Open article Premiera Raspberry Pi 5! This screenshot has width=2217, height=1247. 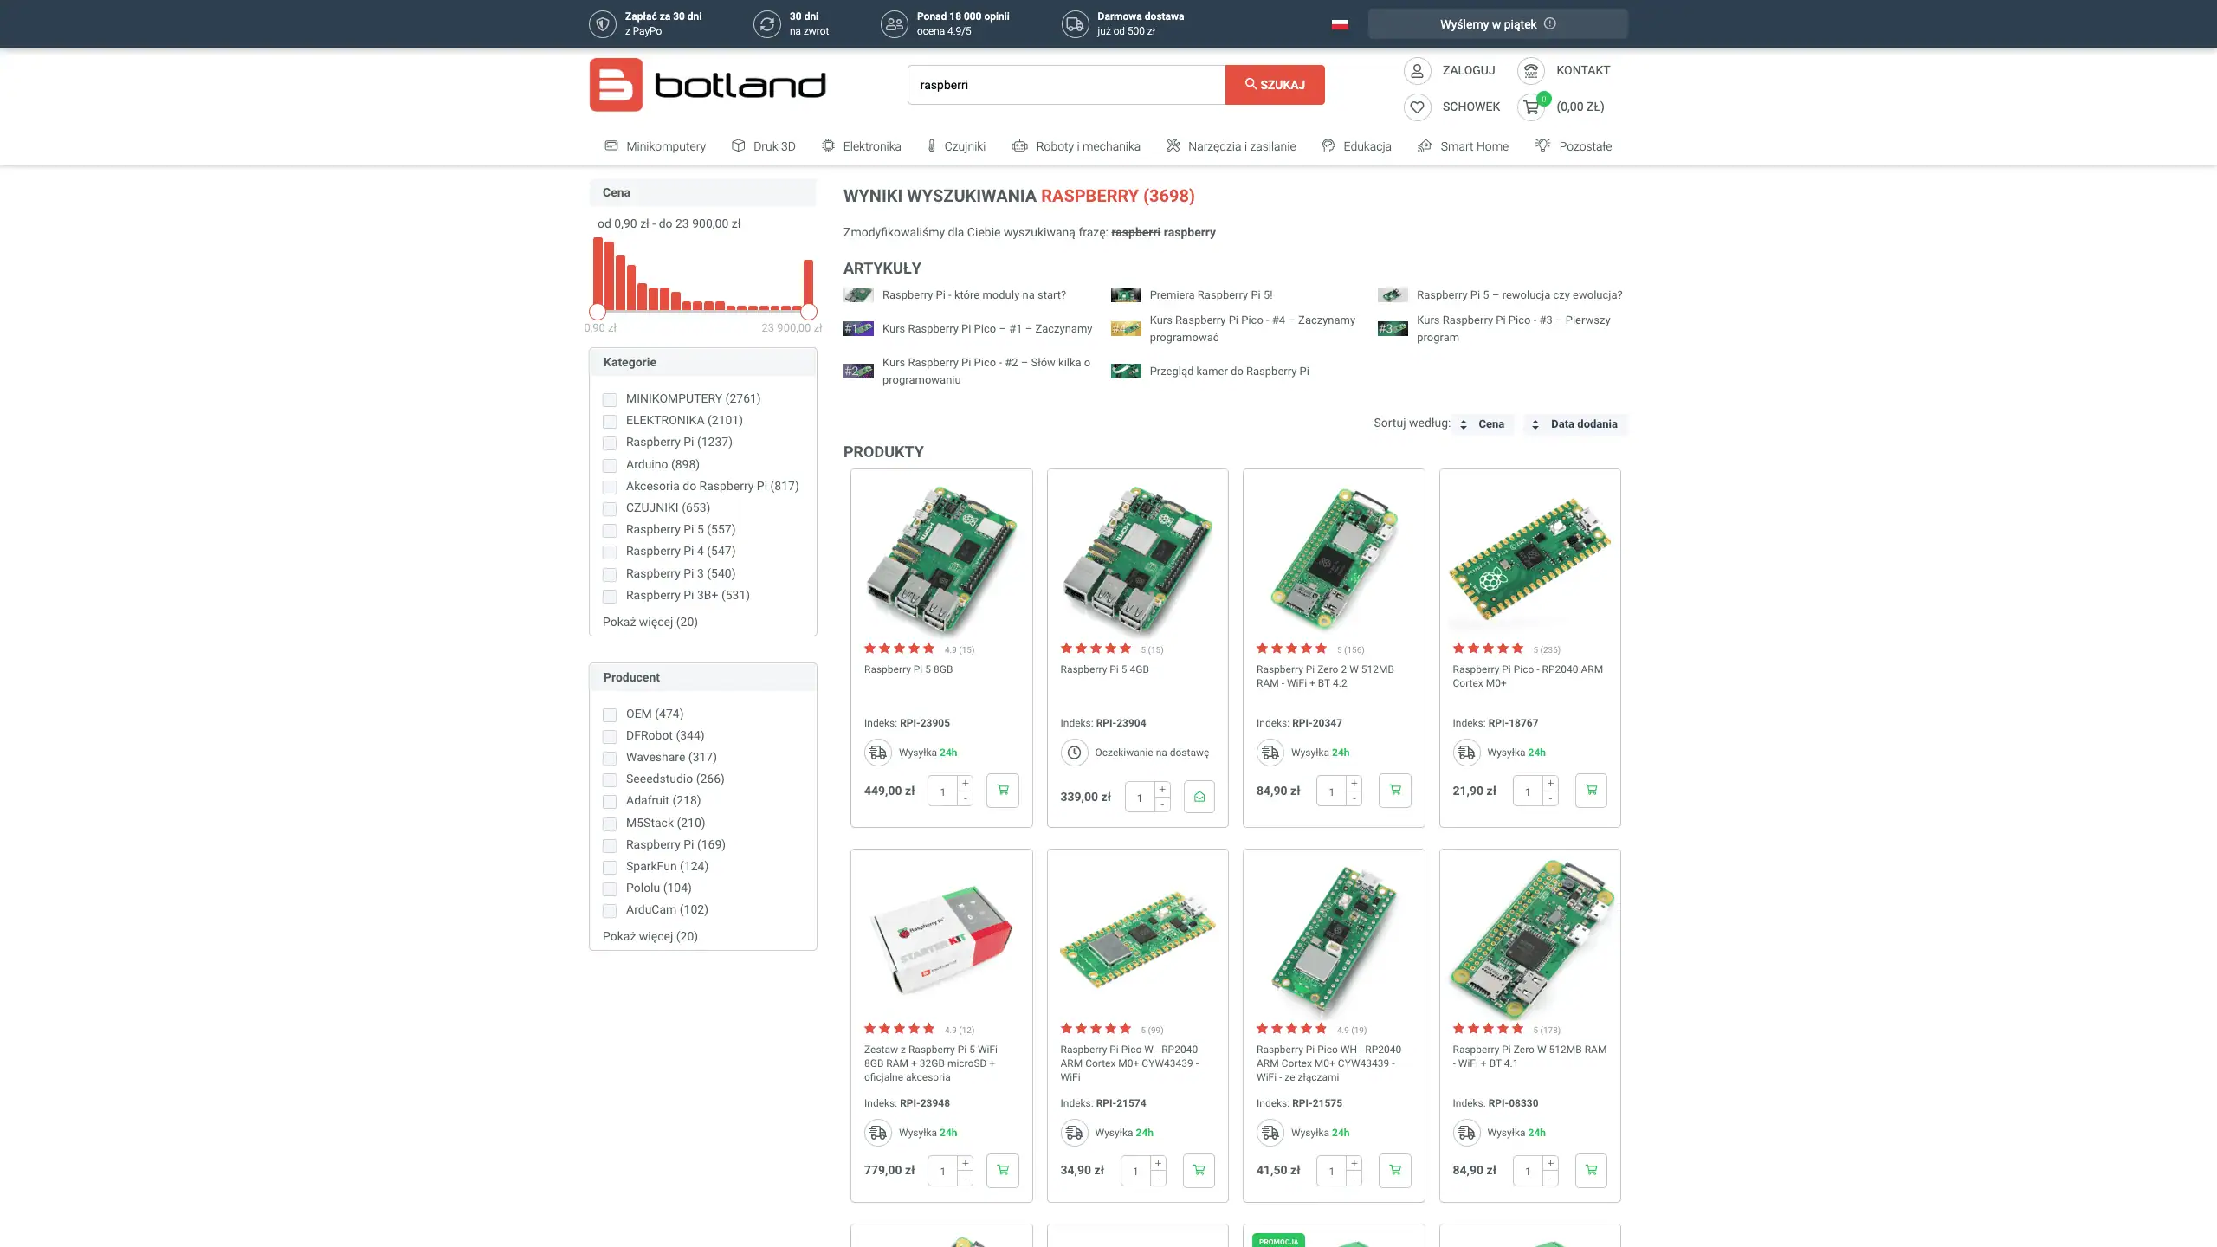[1210, 294]
